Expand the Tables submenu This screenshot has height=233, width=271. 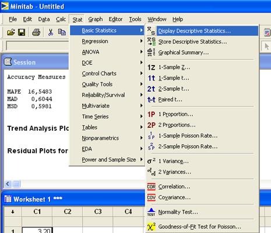coord(107,127)
